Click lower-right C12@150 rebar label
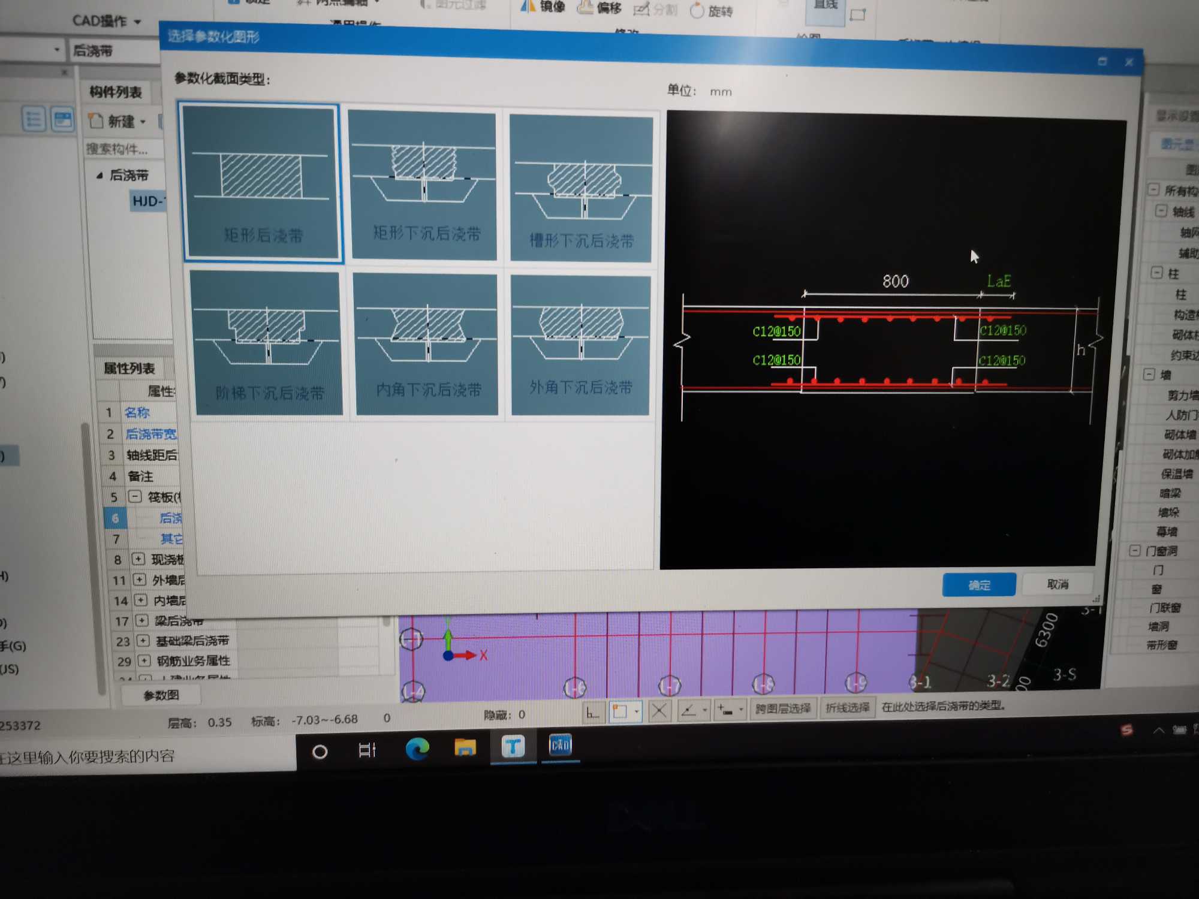The height and width of the screenshot is (899, 1199). (1002, 360)
